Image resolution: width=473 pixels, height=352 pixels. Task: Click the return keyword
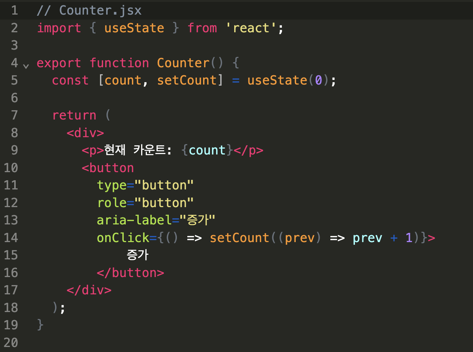click(x=74, y=115)
